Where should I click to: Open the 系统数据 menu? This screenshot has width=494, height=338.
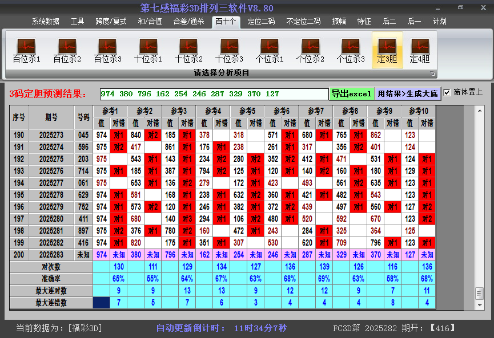click(x=45, y=21)
